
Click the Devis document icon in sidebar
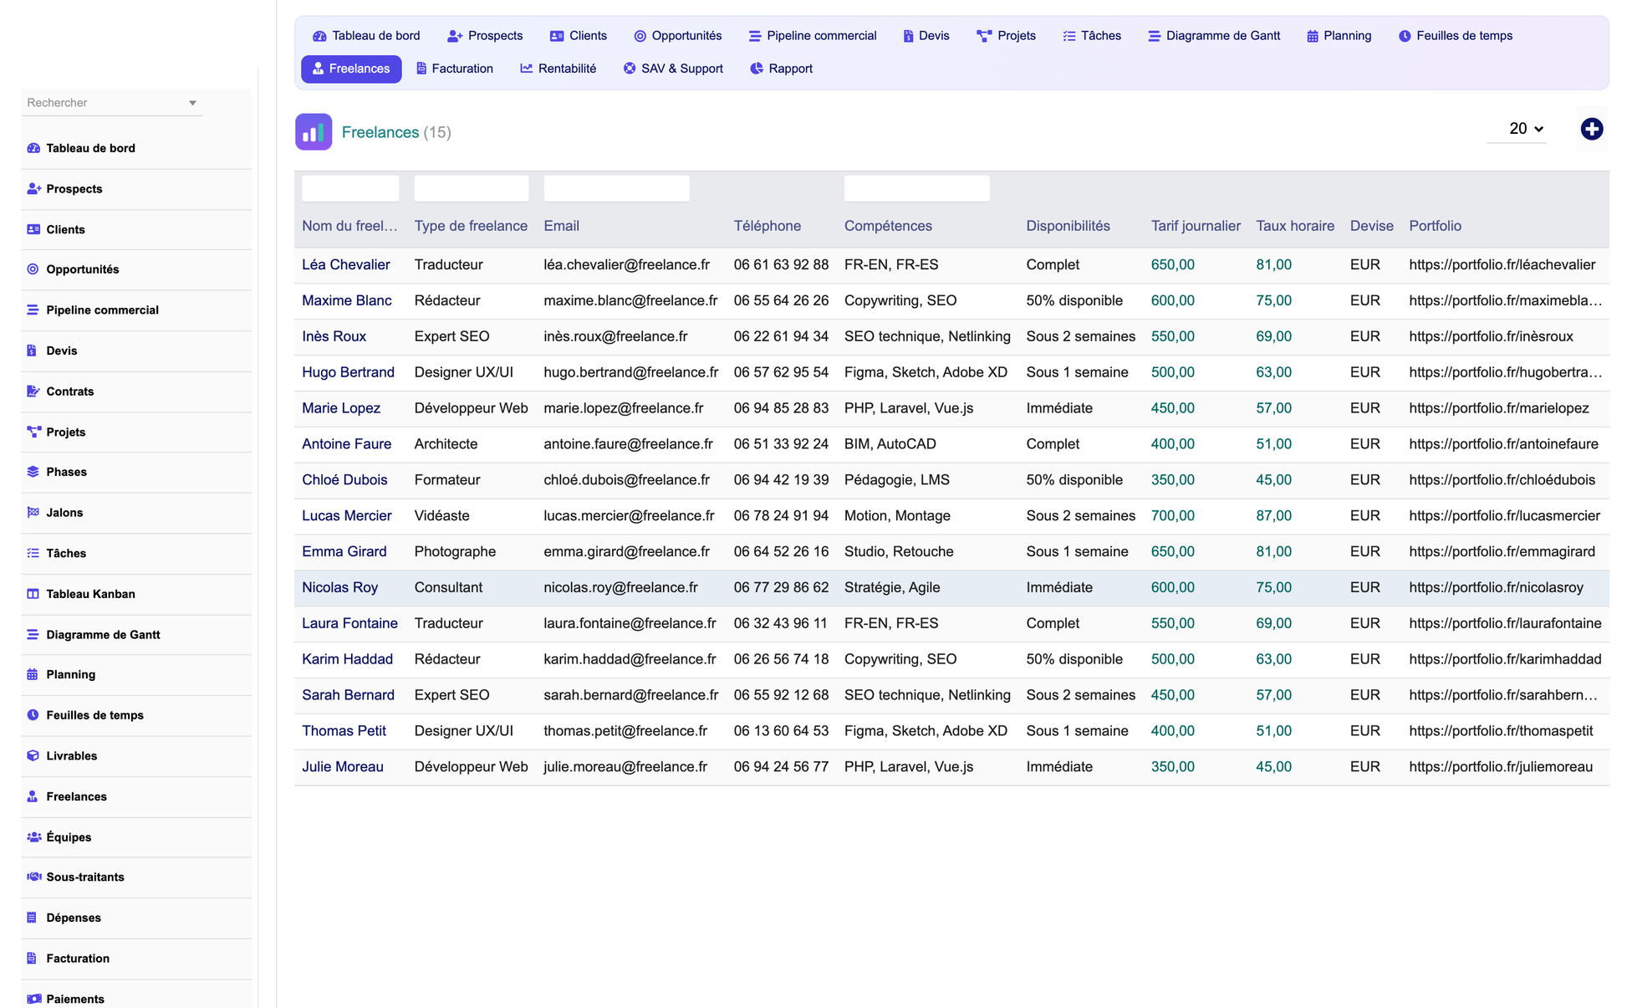click(32, 350)
